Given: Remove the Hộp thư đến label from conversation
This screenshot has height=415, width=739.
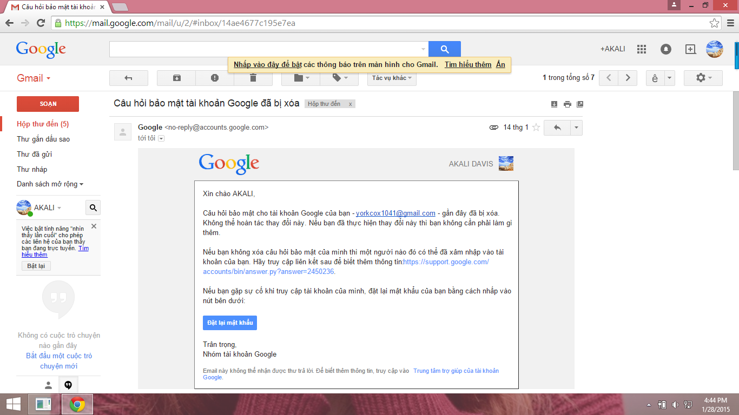Looking at the screenshot, I should click(351, 104).
